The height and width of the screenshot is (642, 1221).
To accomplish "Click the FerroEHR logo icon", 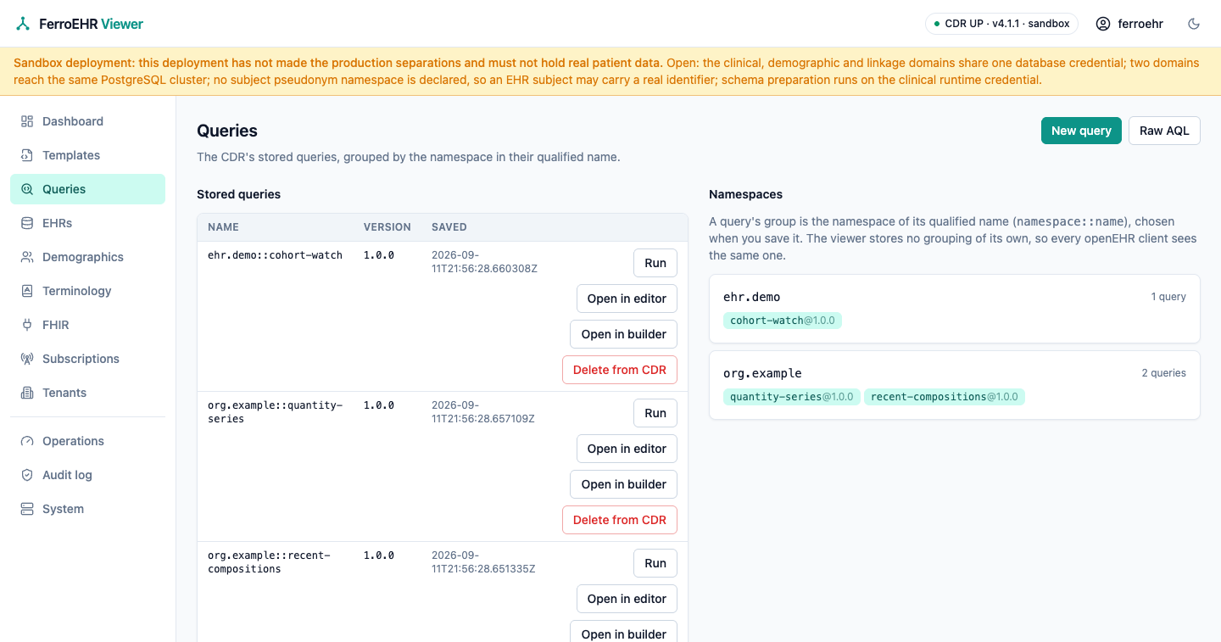I will pos(23,24).
